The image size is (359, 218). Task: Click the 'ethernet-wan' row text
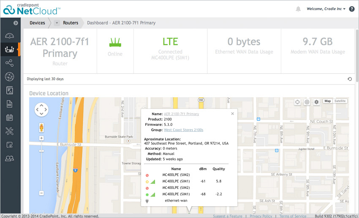[x=176, y=201]
